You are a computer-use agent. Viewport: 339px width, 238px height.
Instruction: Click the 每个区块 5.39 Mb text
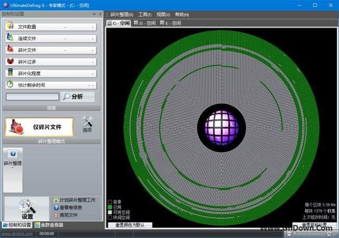(x=320, y=205)
